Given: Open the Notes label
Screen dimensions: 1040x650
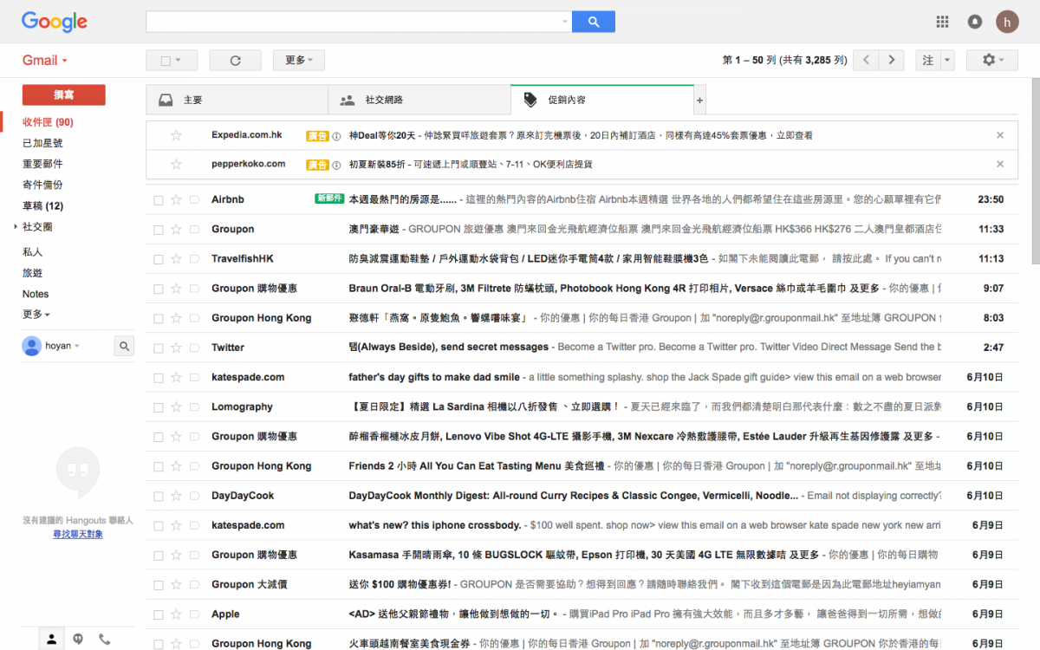Looking at the screenshot, I should (36, 295).
